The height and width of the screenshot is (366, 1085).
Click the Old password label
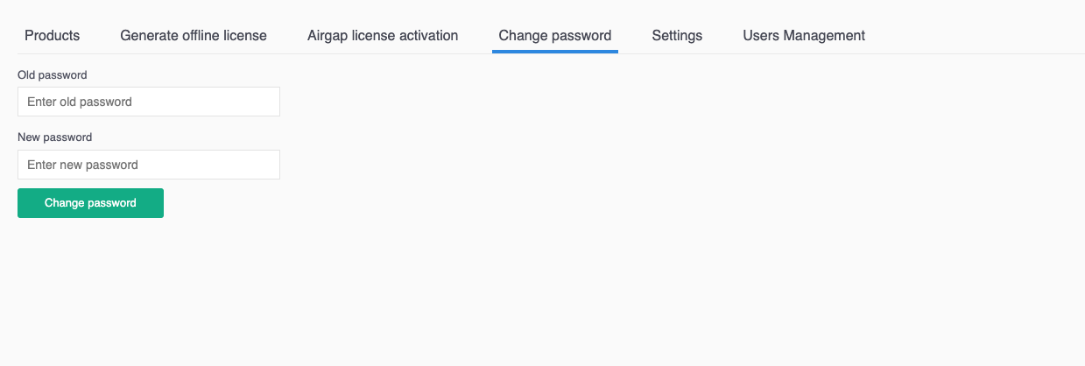(x=53, y=75)
